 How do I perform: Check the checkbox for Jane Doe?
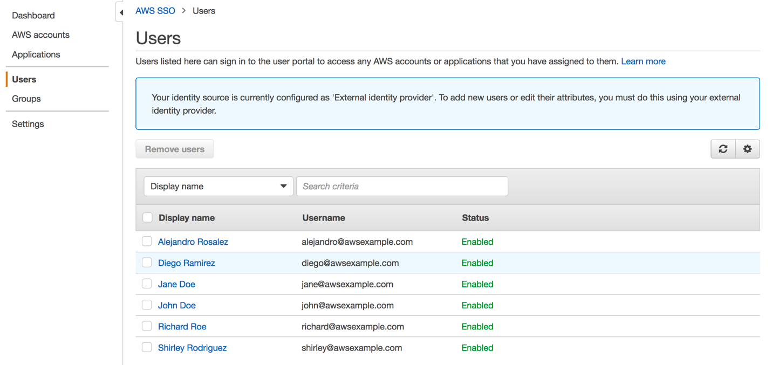[147, 284]
